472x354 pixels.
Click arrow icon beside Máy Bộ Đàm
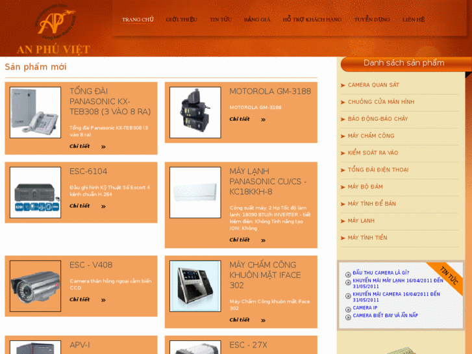coord(343,187)
